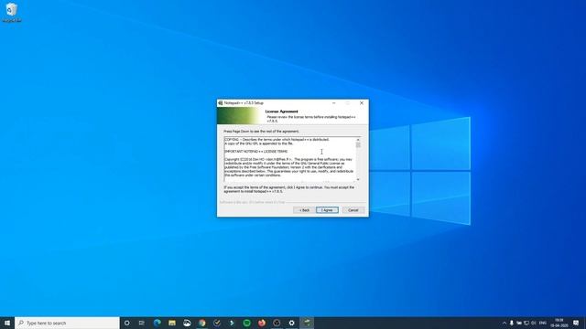Minimize the Notepad++ Setup dialog
The image size is (586, 329).
[x=333, y=103]
